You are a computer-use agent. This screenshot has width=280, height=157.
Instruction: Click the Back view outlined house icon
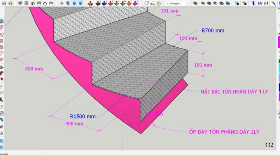point(45,3)
